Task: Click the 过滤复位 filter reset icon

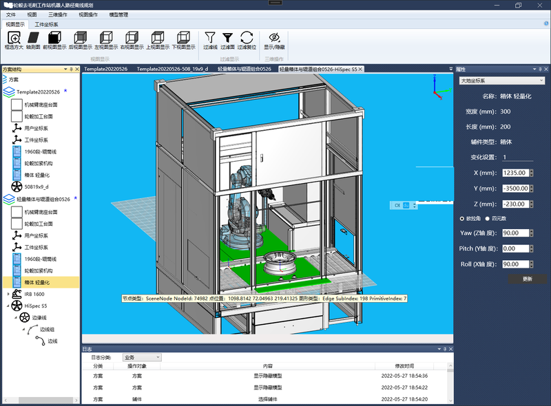Action: [x=247, y=38]
